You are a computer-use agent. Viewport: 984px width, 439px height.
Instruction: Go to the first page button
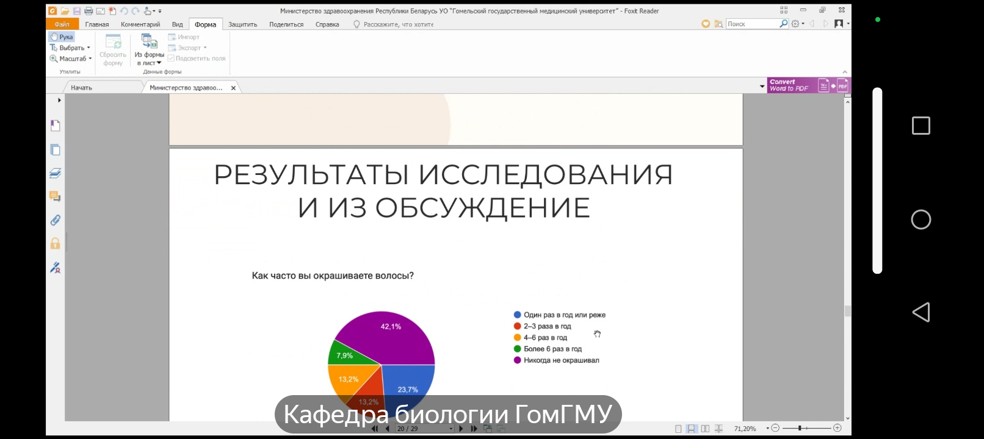coord(375,429)
